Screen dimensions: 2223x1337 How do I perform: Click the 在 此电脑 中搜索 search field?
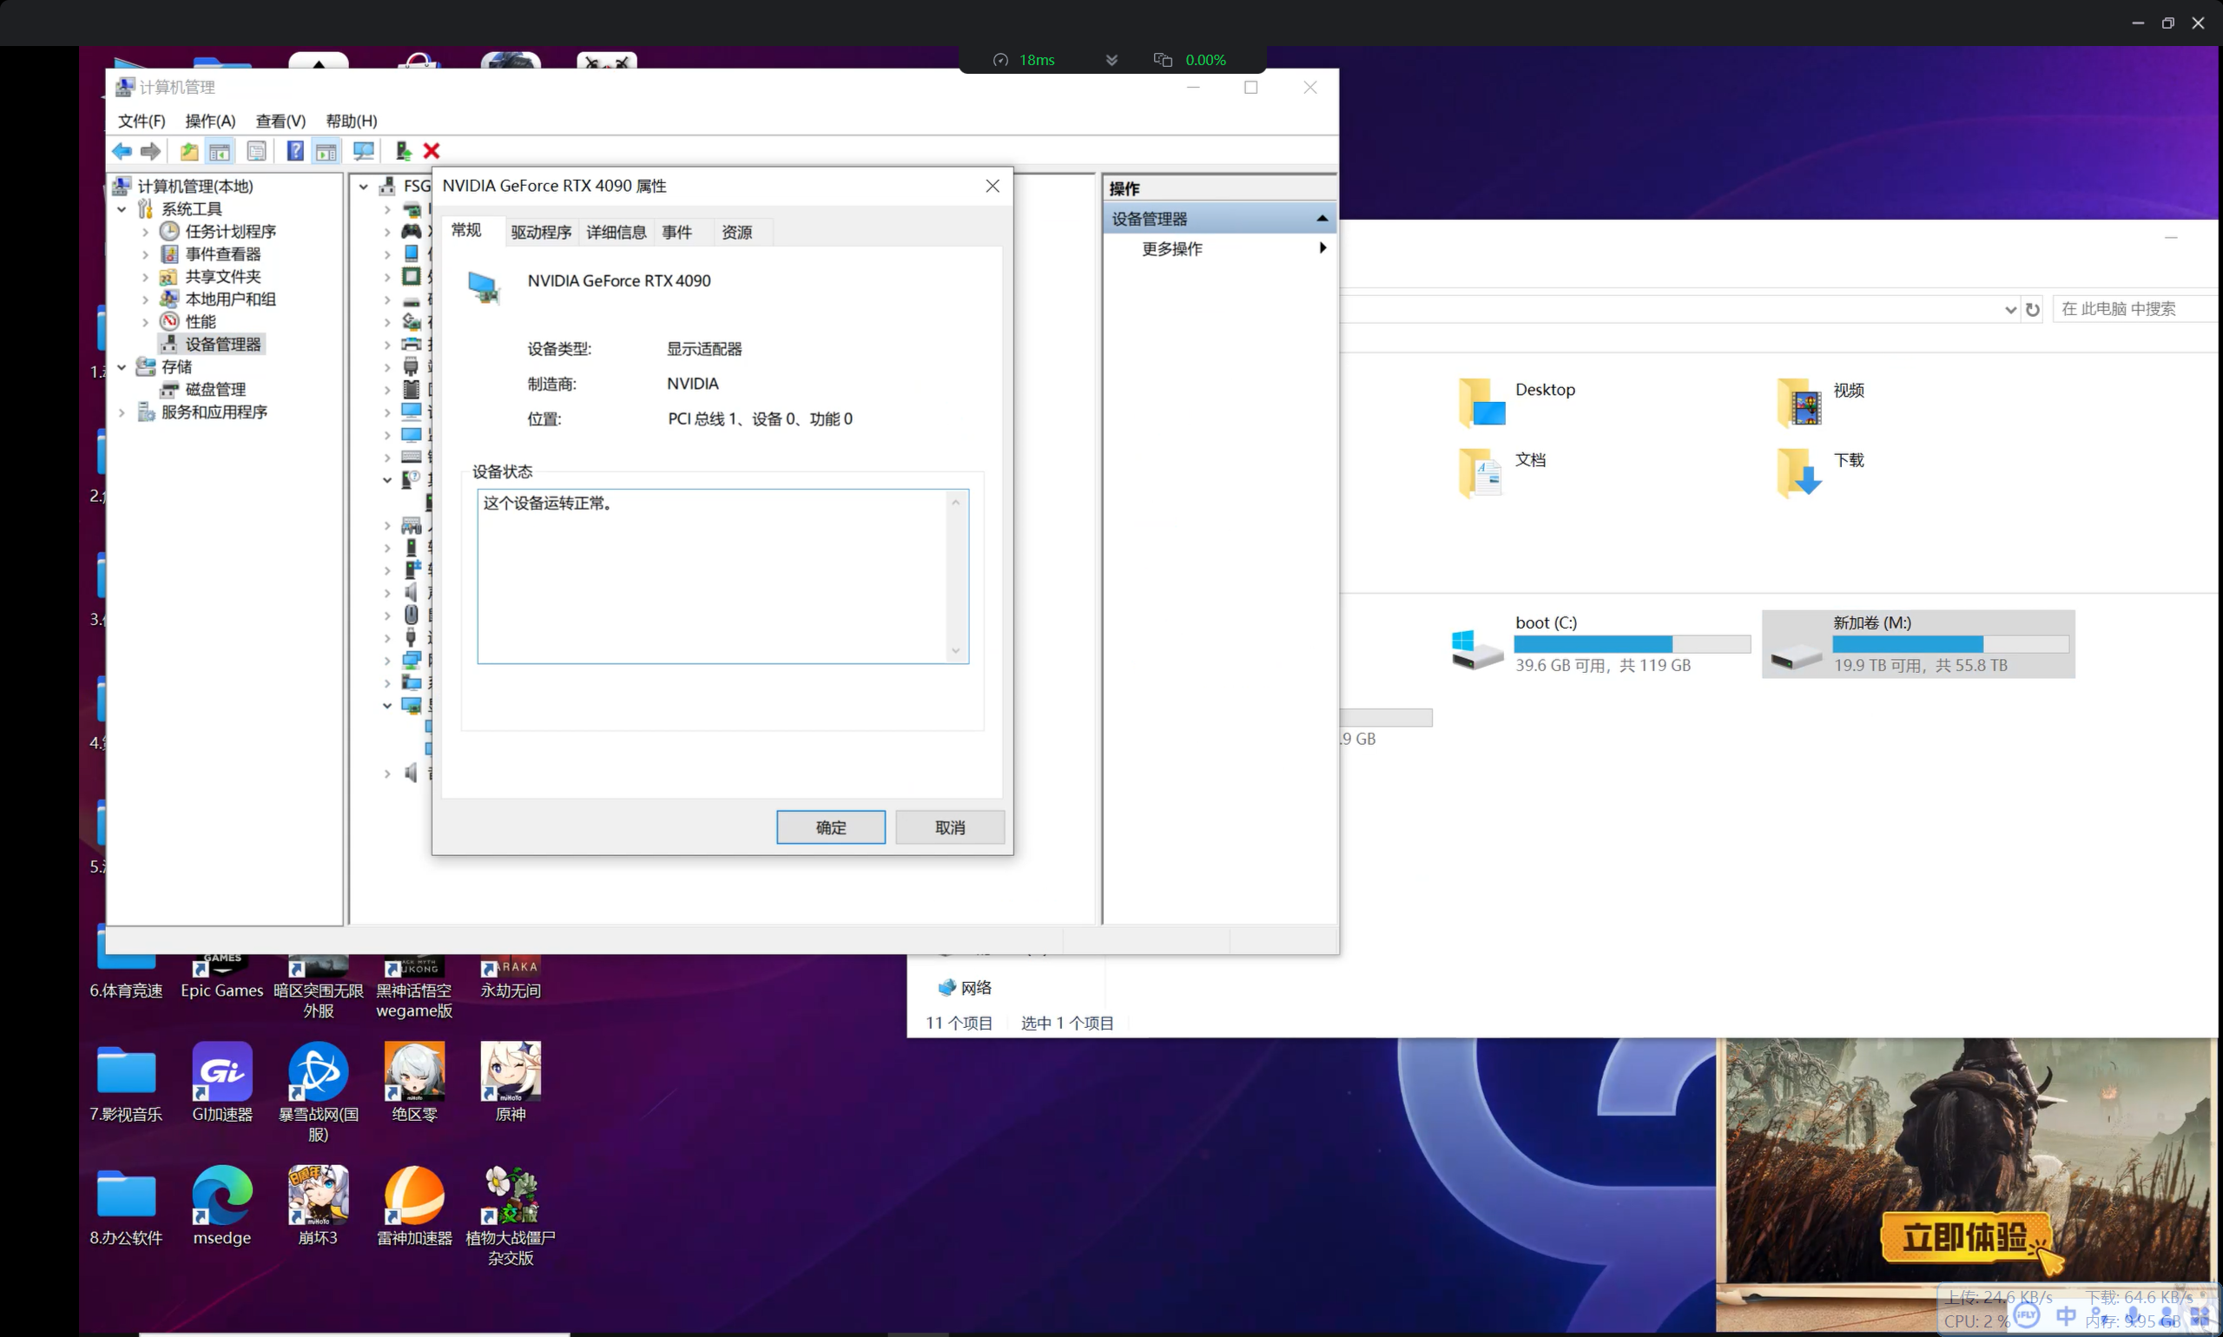click(x=2135, y=309)
